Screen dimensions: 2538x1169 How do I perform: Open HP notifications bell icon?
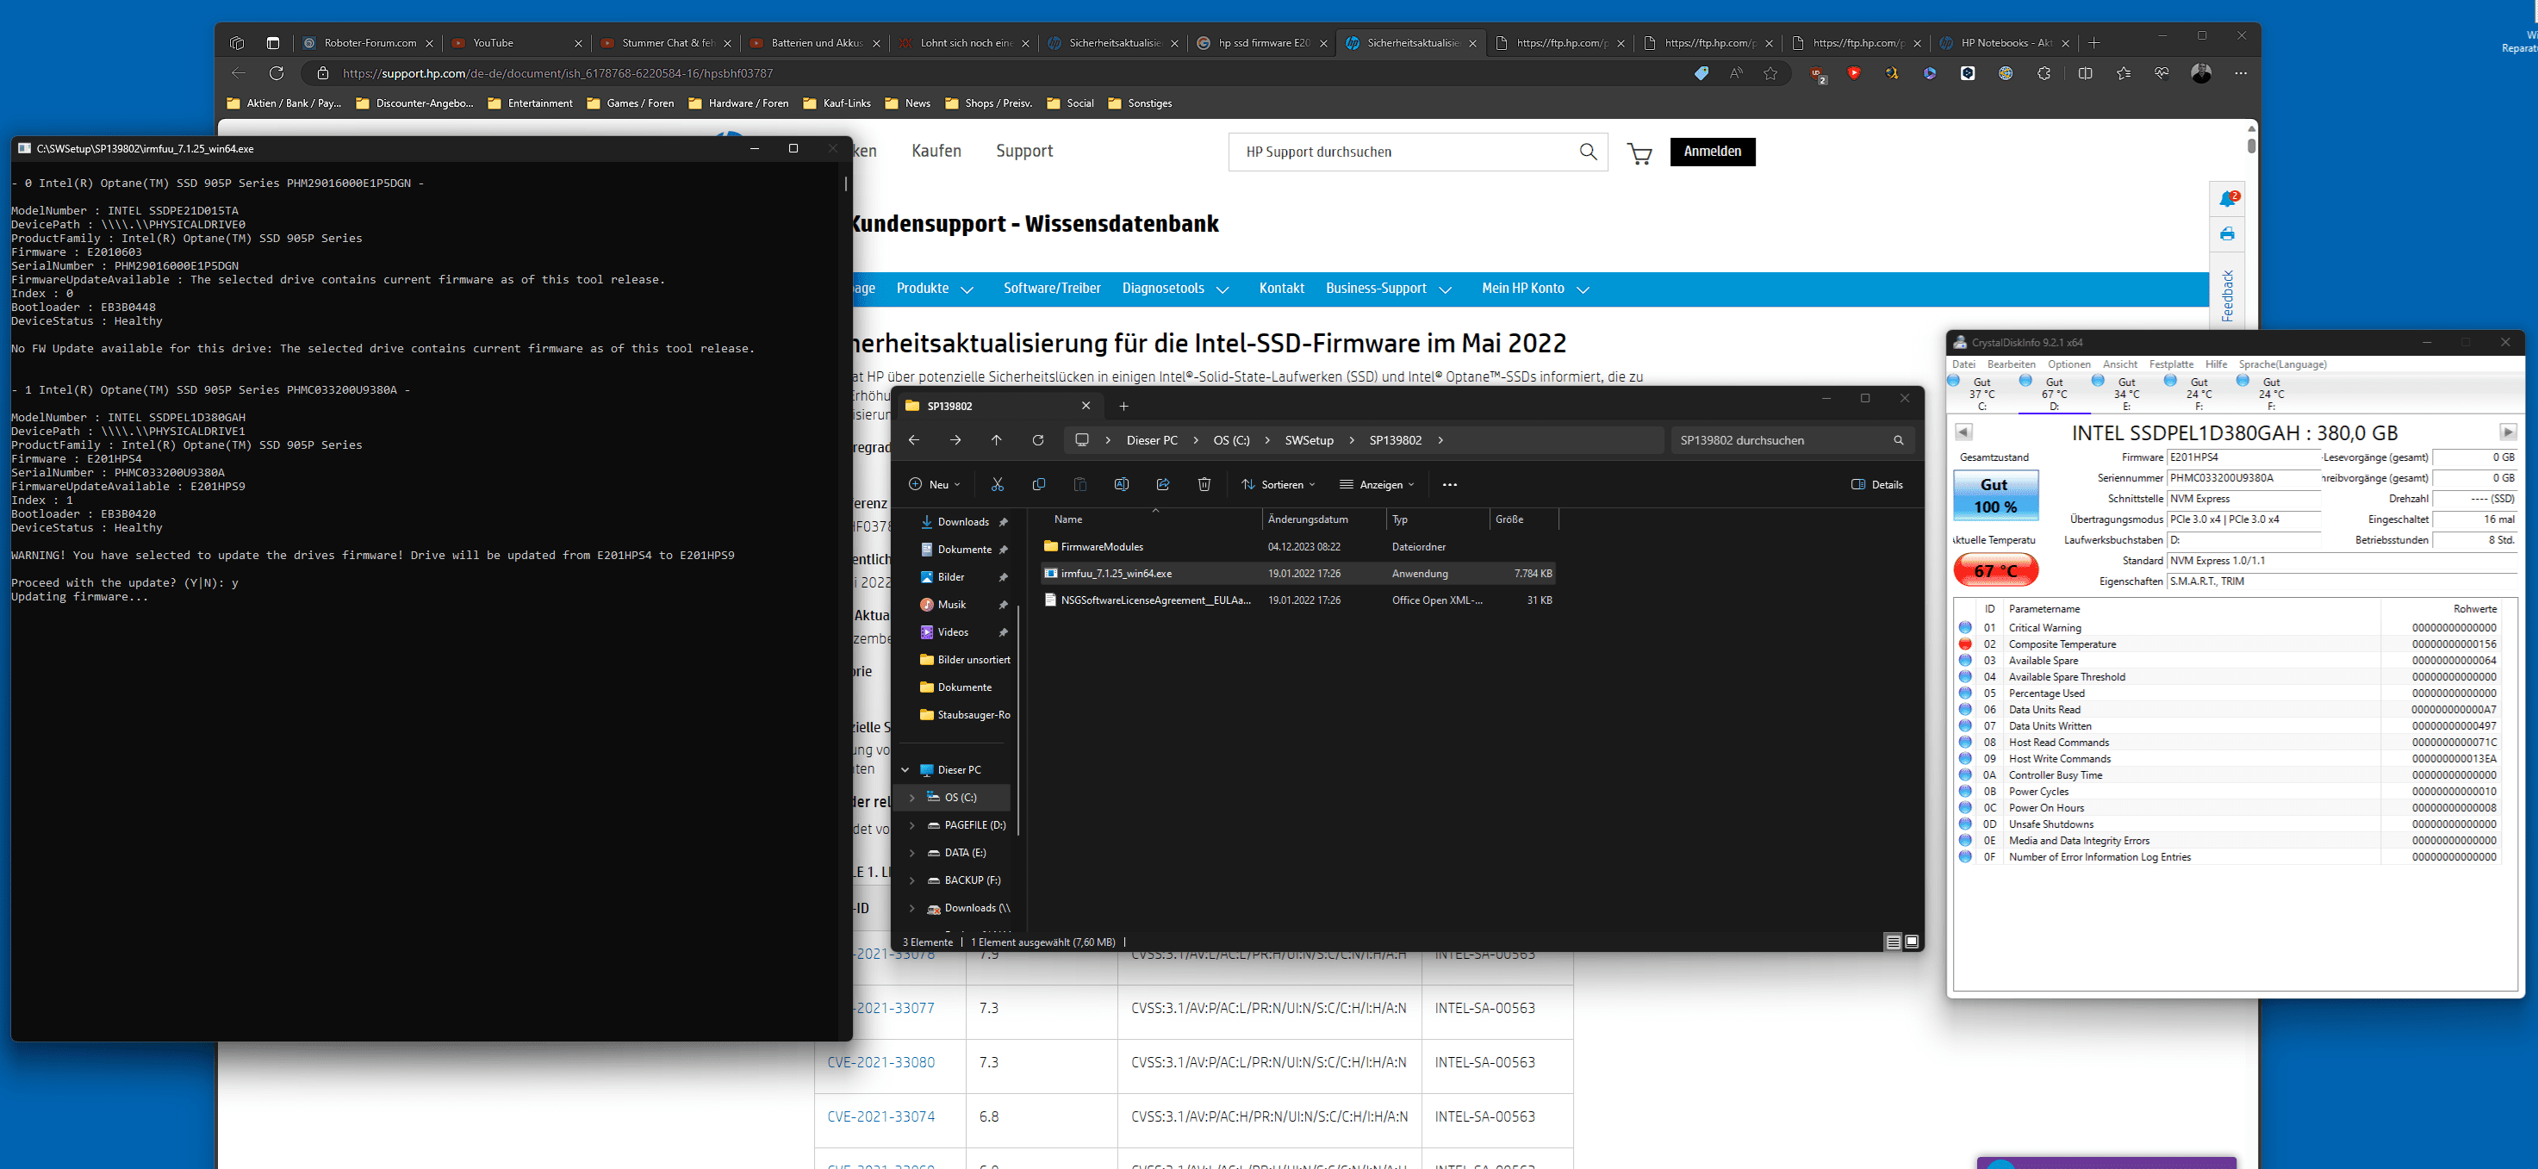click(2229, 198)
